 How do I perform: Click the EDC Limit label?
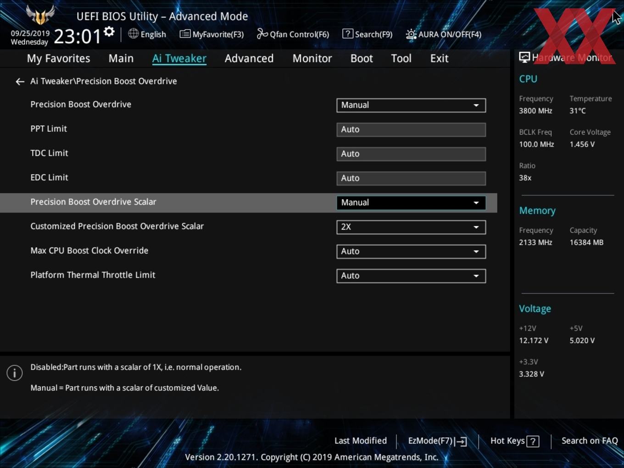pos(49,178)
